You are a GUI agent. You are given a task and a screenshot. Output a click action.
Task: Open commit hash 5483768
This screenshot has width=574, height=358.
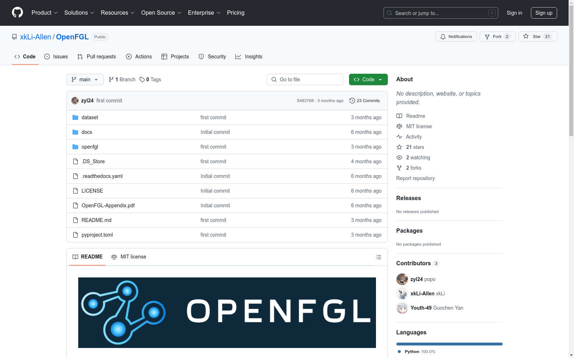[x=305, y=101]
